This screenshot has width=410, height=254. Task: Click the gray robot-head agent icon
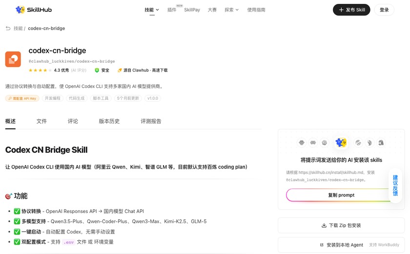coord(313,143)
